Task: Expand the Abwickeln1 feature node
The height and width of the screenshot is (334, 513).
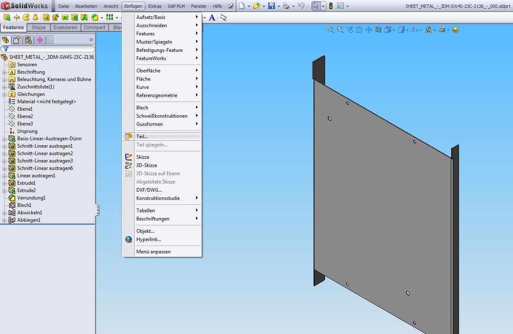Action: tap(4, 213)
